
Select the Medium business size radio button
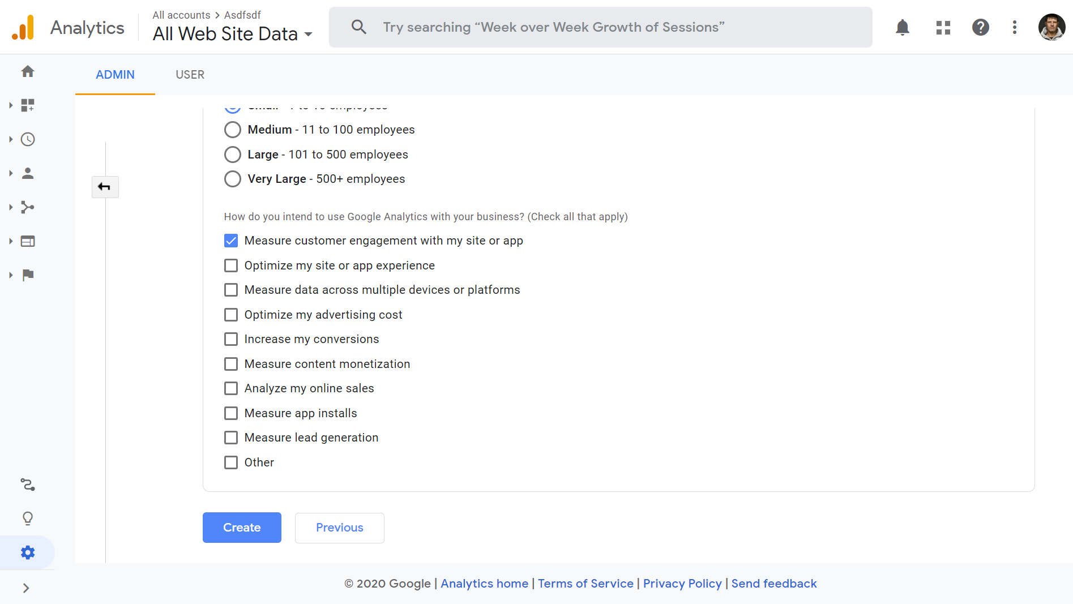pos(233,130)
